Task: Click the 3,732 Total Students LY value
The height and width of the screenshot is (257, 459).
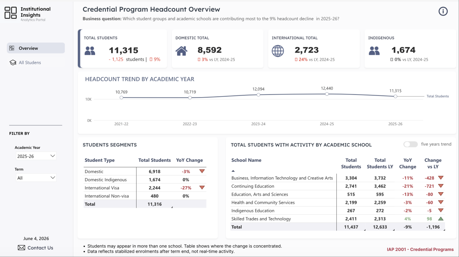Action: [380, 178]
